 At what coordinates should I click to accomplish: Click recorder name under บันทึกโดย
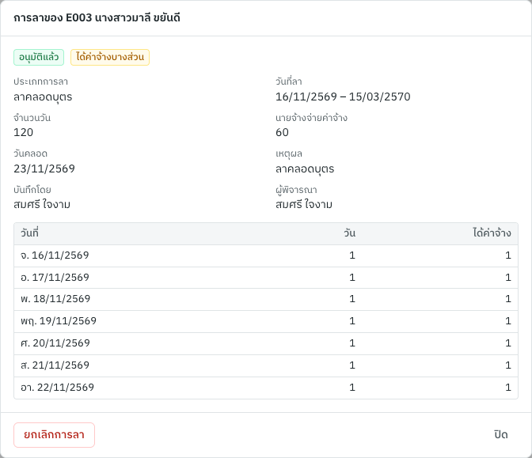(42, 204)
